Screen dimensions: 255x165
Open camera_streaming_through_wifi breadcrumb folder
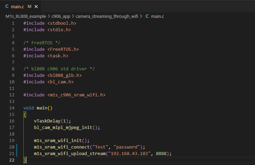click(x=107, y=16)
